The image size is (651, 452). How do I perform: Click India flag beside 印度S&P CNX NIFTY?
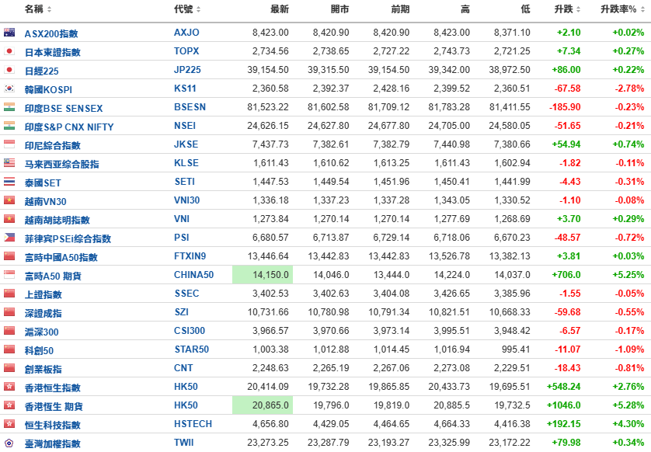pos(9,125)
